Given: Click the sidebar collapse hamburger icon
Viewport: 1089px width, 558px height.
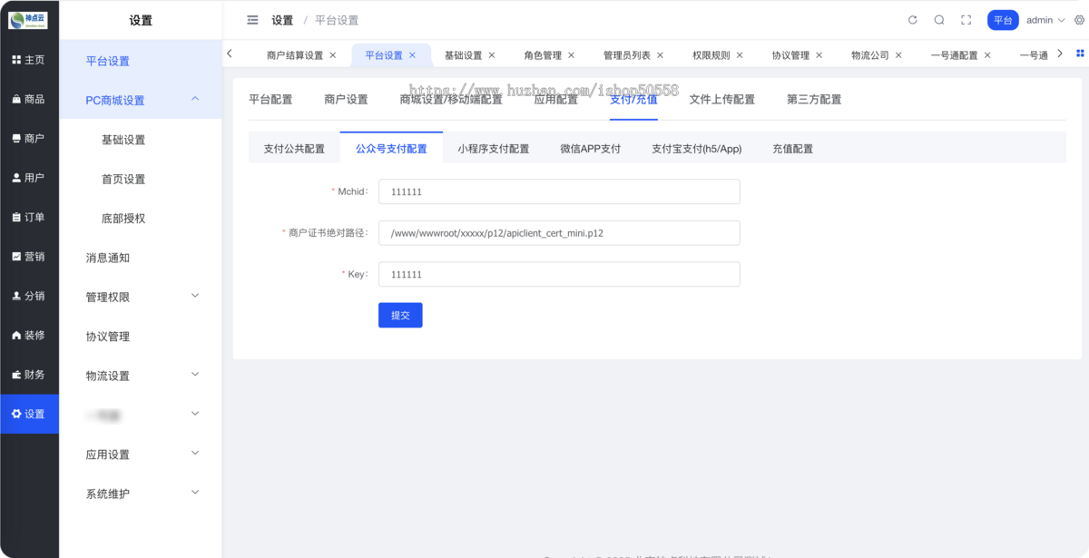Looking at the screenshot, I should coord(252,20).
